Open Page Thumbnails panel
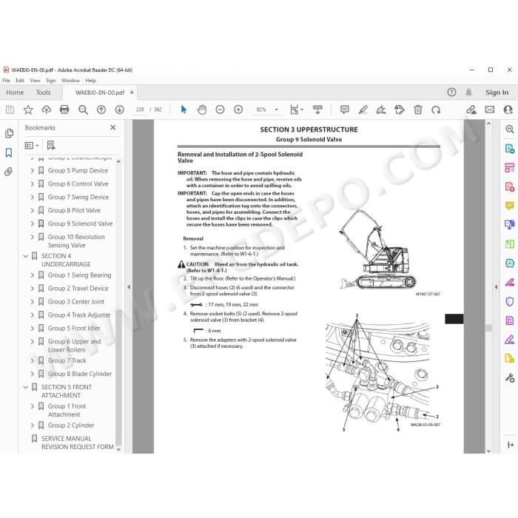Image resolution: width=518 pixels, height=518 pixels. (9, 133)
